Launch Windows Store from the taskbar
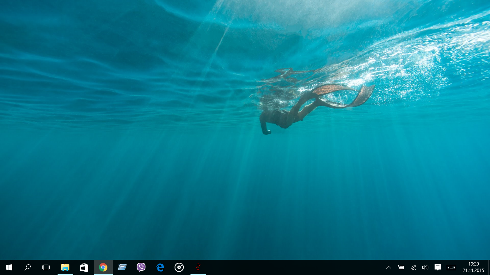 click(84, 267)
